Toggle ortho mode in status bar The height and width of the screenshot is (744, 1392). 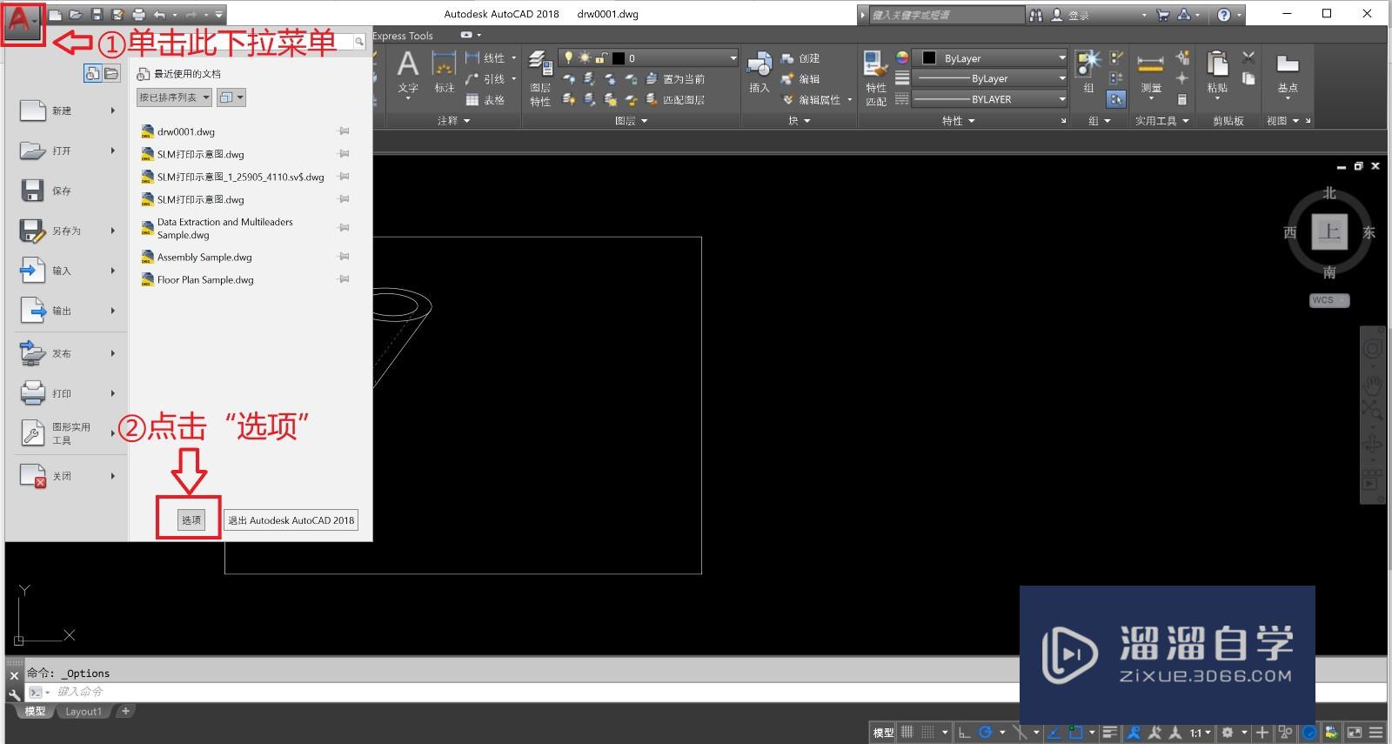(x=964, y=733)
